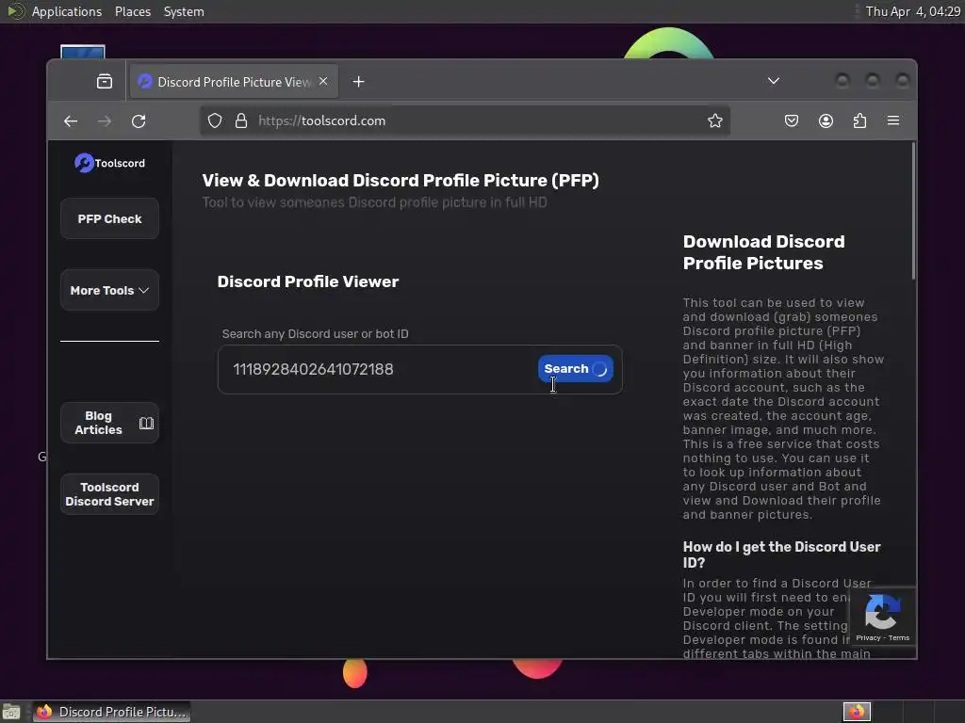
Task: Click the 'Discord Profile Viewer' heading
Action: (x=308, y=281)
